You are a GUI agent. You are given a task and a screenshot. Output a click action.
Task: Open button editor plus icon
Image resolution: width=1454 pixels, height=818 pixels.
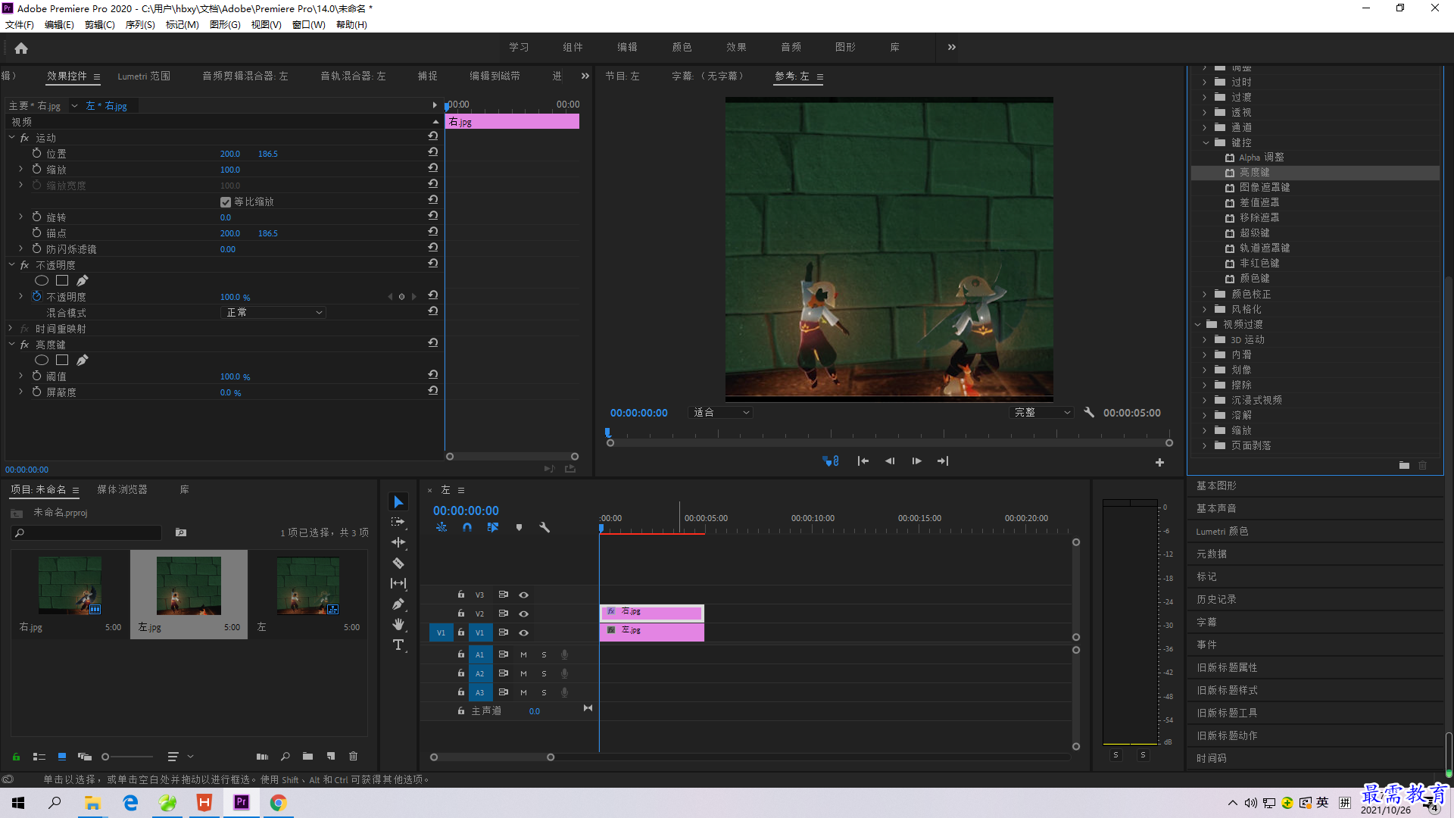[x=1159, y=462]
